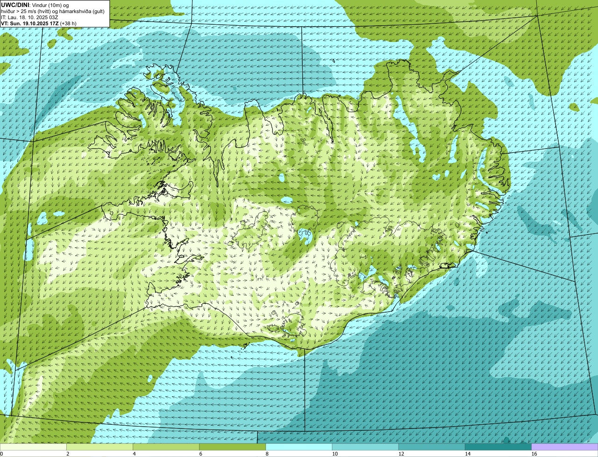Click the light cyan 8–10 m/s legend swatch

tap(299, 447)
